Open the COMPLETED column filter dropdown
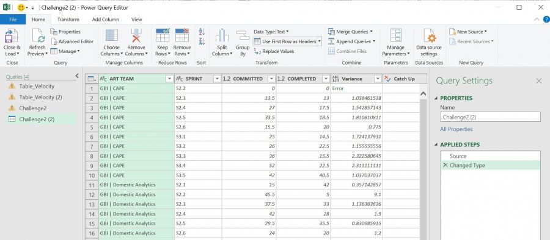Viewport: 550px width, 240px height. (x=326, y=79)
